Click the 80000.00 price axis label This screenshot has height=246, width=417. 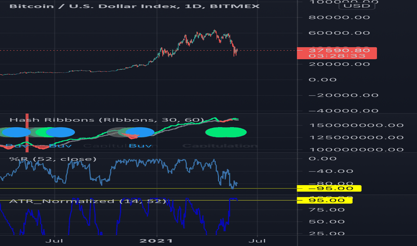coord(339,17)
